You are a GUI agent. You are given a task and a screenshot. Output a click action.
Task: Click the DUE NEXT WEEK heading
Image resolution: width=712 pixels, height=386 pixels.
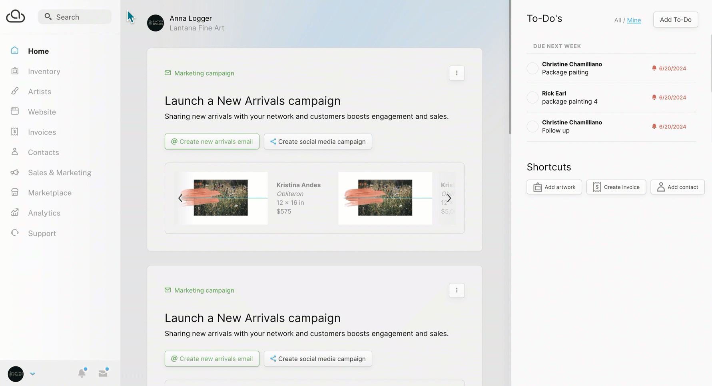557,46
